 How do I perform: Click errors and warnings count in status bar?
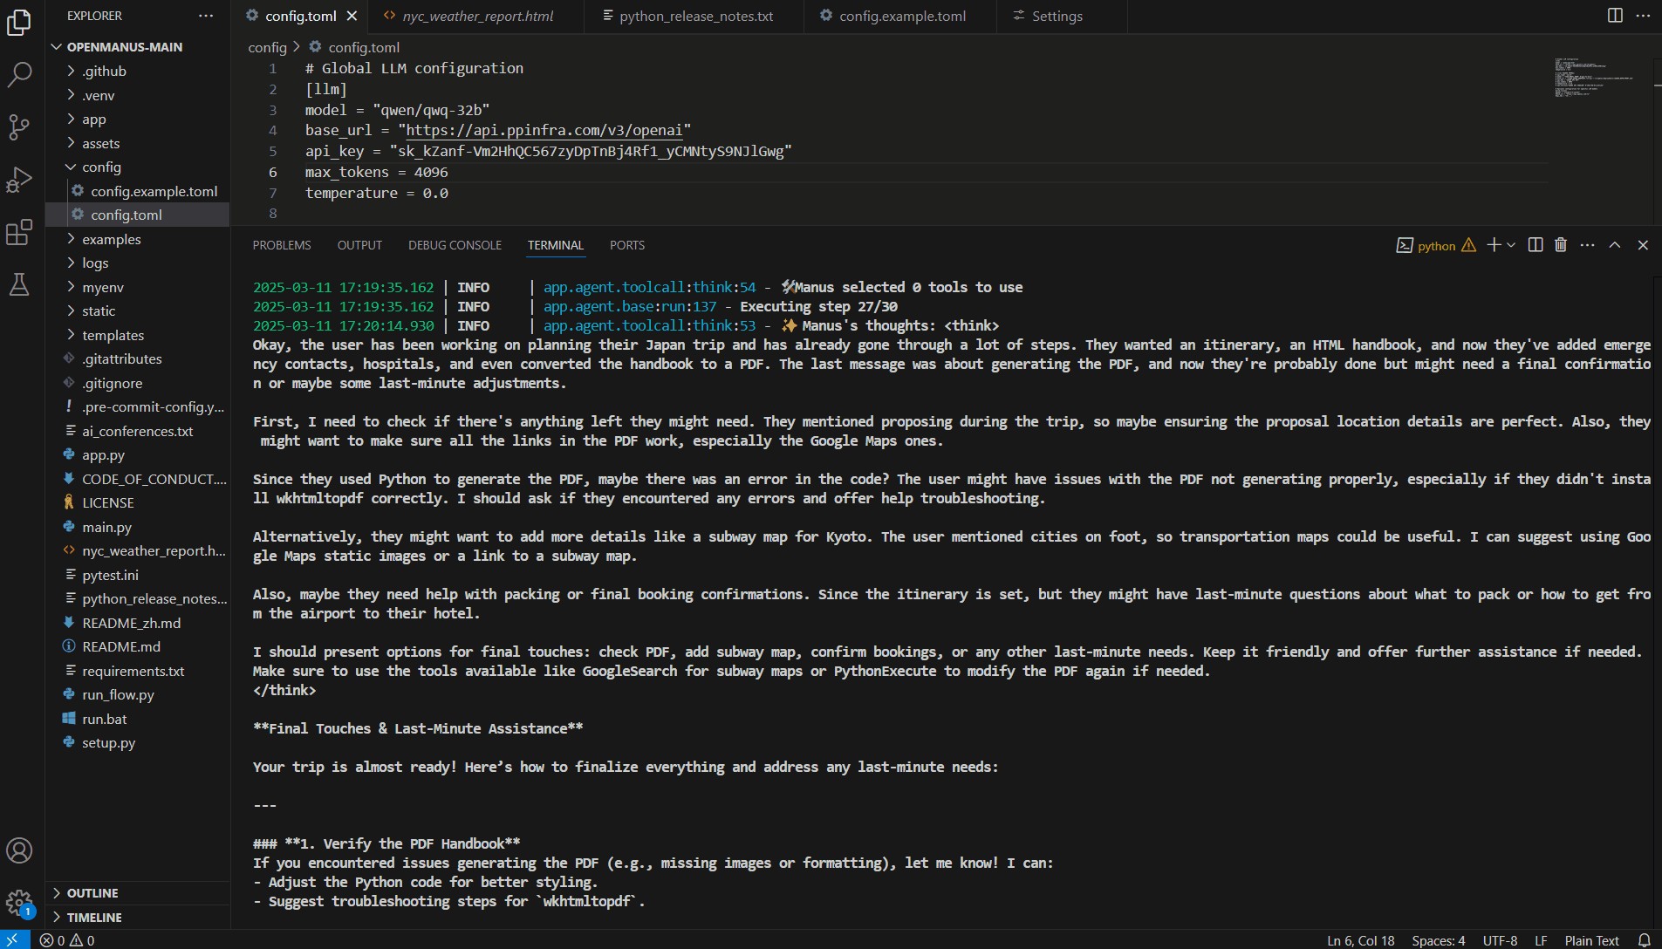pos(67,940)
